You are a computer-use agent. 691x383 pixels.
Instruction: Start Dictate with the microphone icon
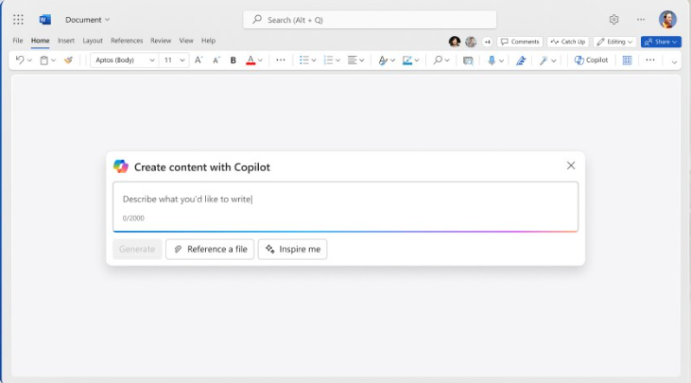point(492,61)
